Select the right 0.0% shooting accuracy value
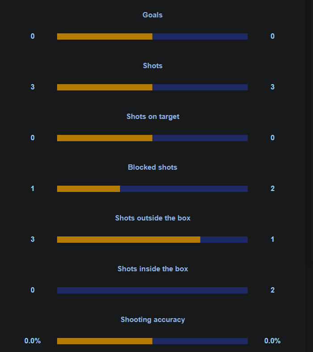313x352 pixels. point(272,341)
